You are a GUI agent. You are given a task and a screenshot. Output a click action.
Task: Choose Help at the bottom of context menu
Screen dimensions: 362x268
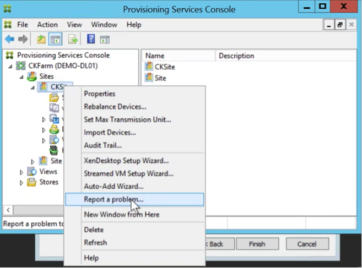(134, 258)
